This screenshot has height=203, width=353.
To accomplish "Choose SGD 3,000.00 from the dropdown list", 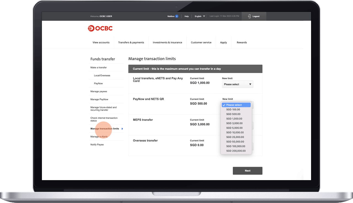I will coord(234,123).
